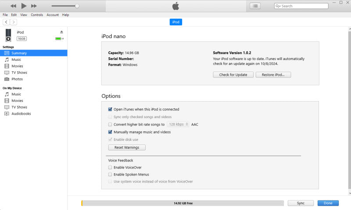
Task: Open Audiobooks under On My Device
Action: [x=34, y=114]
